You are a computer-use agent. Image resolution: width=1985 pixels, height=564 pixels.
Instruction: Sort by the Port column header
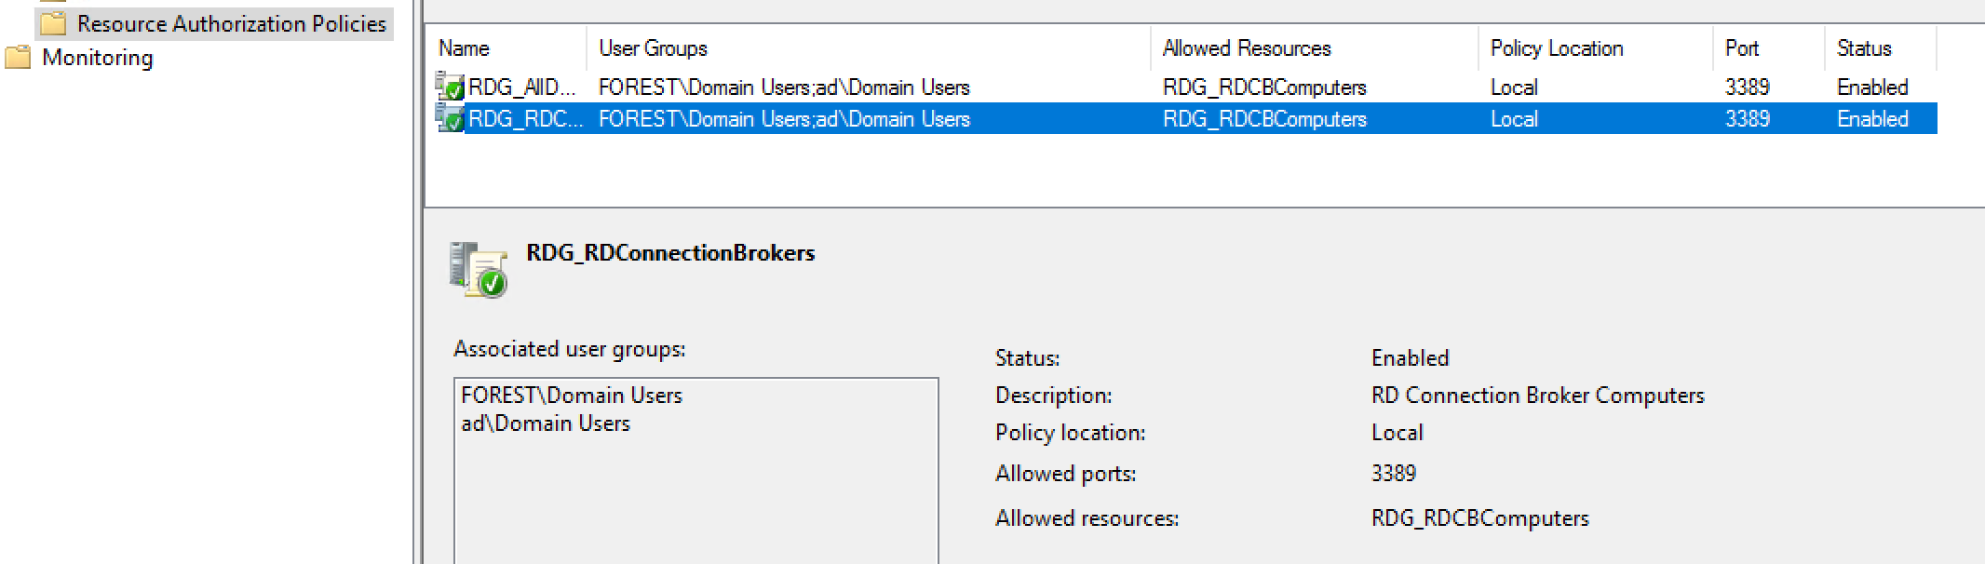click(x=1769, y=48)
